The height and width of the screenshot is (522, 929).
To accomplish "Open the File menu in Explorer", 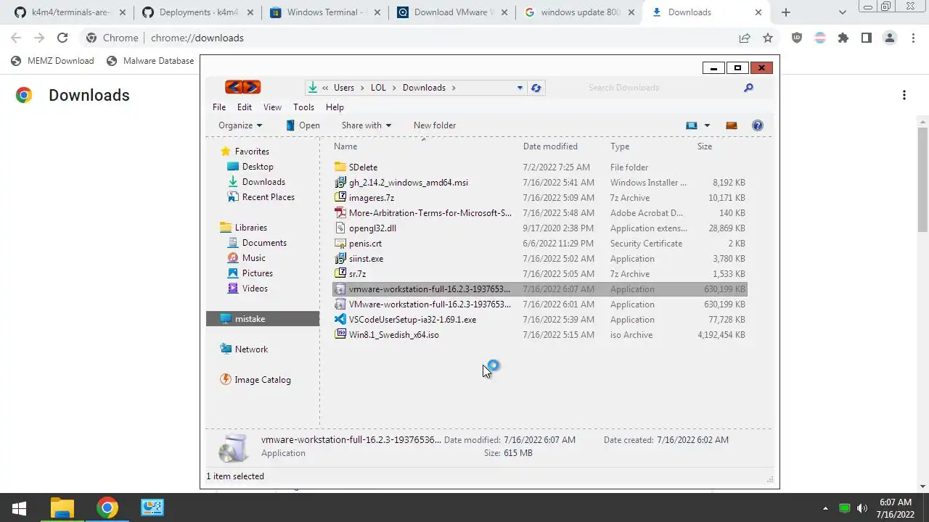I will point(219,107).
